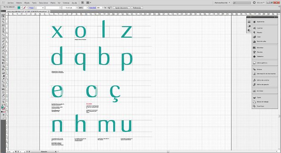The width and height of the screenshot is (281, 153).
Task: Click the Preferencias button
Action: click(x=137, y=8)
